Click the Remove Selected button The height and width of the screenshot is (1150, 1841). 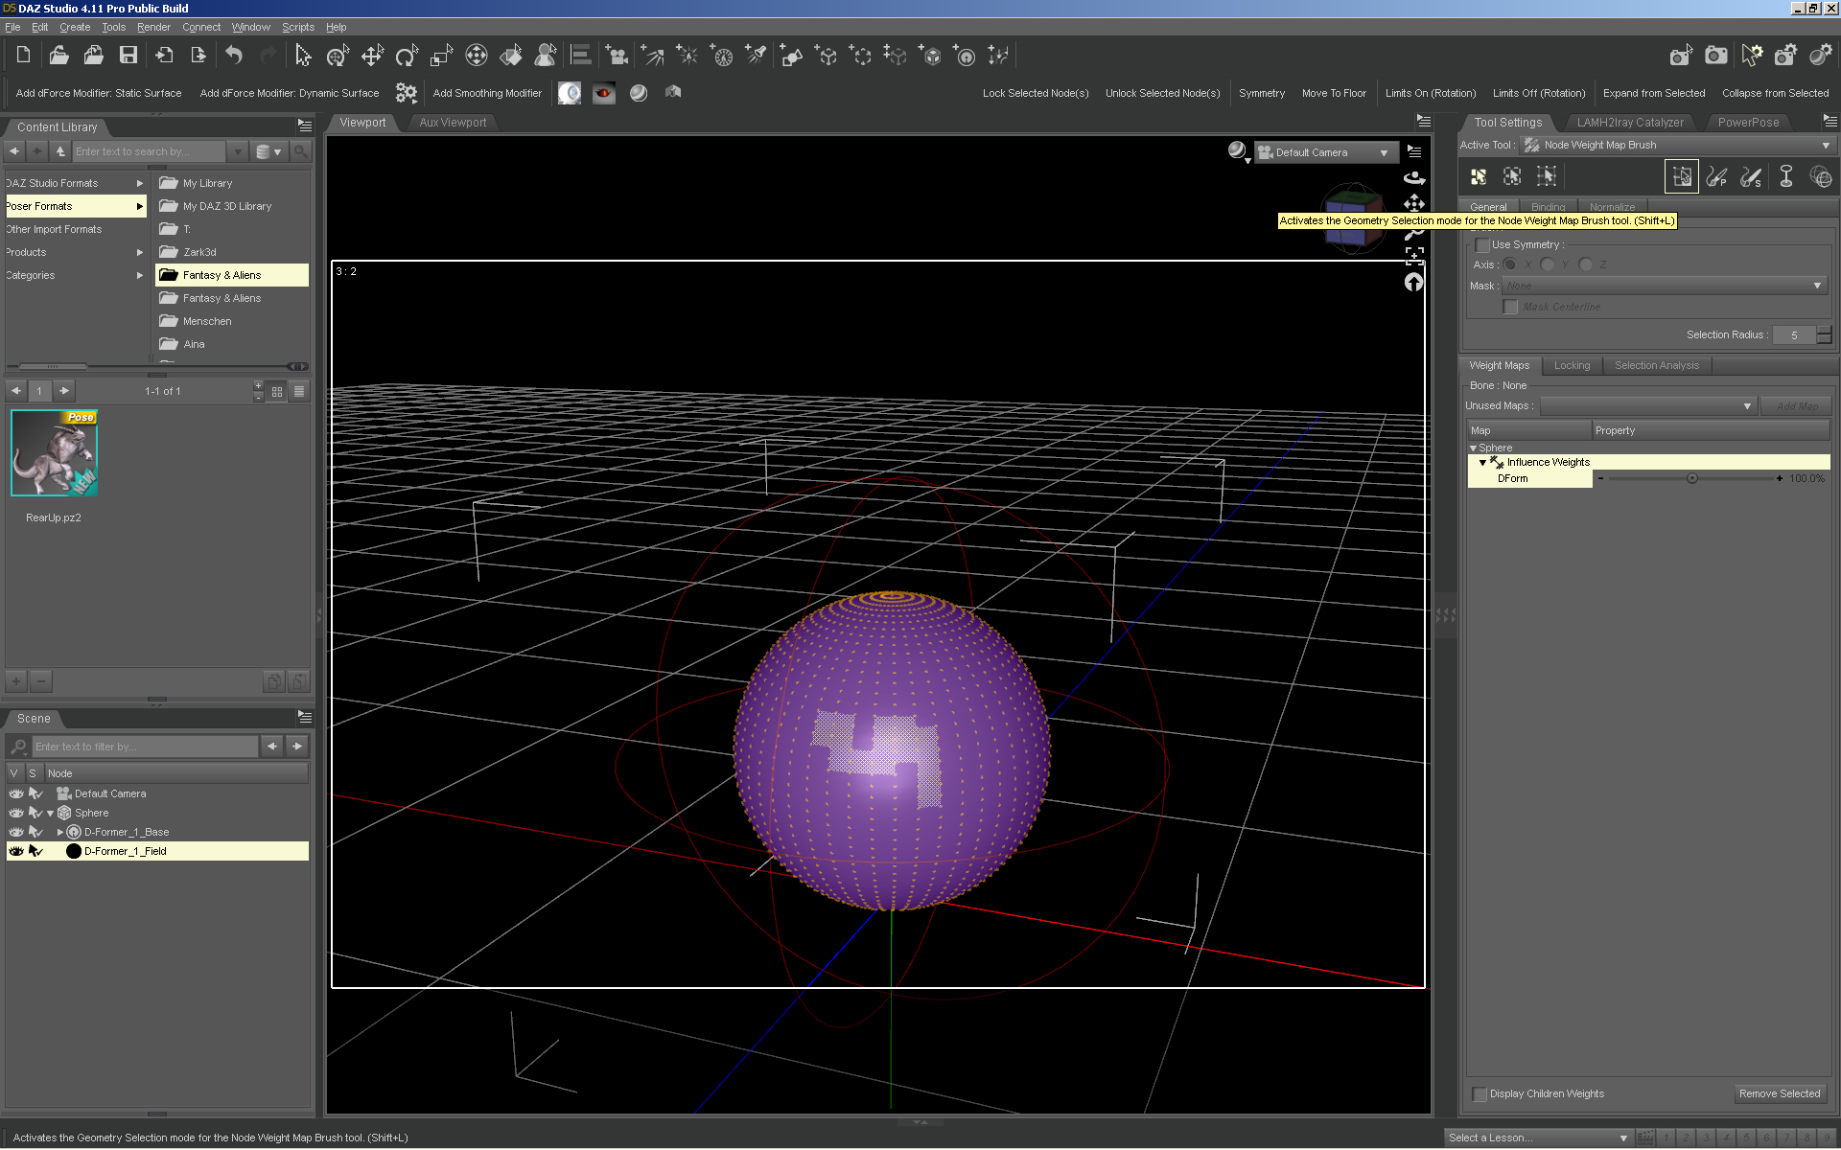click(x=1779, y=1093)
